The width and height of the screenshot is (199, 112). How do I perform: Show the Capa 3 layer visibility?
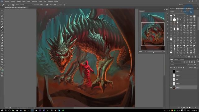(171, 83)
